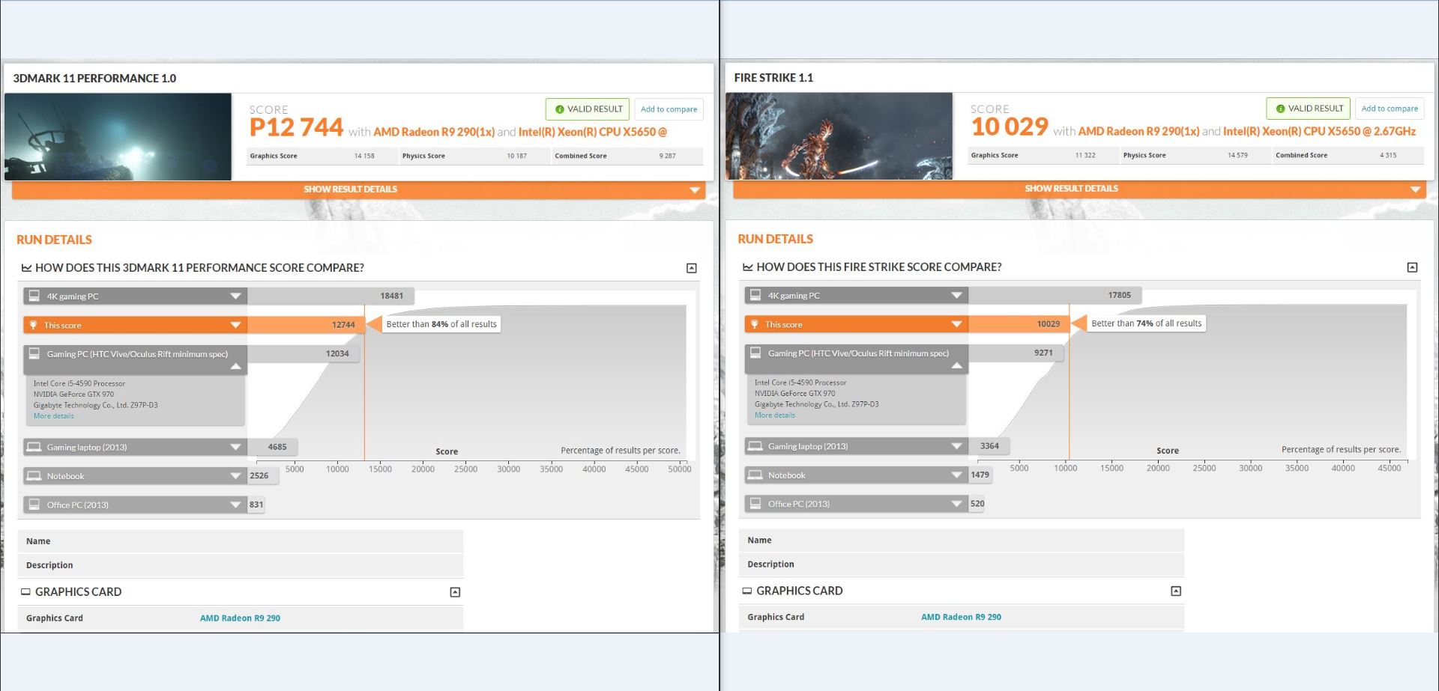Expand the Office PC (2013) row arrow in Fire Strike
Screen dimensions: 1439x691
pos(956,505)
